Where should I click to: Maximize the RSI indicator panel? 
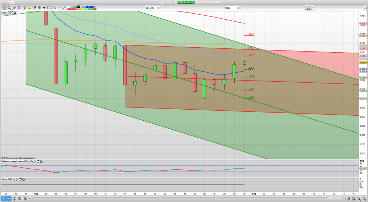coord(38,162)
